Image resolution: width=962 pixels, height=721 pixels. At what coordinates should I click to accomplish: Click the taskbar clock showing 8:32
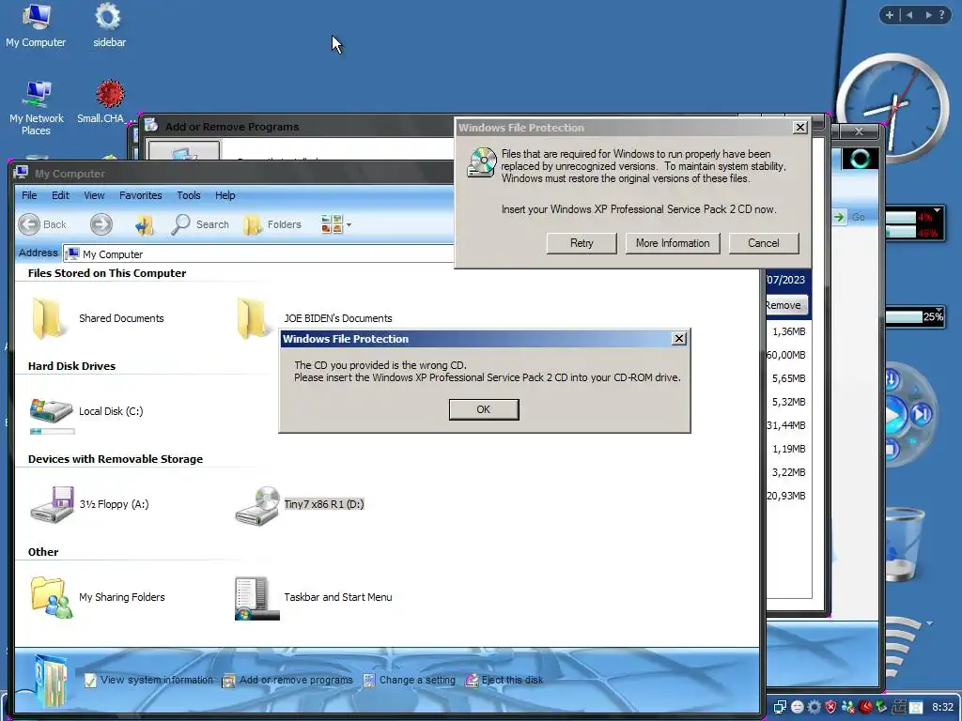click(942, 707)
